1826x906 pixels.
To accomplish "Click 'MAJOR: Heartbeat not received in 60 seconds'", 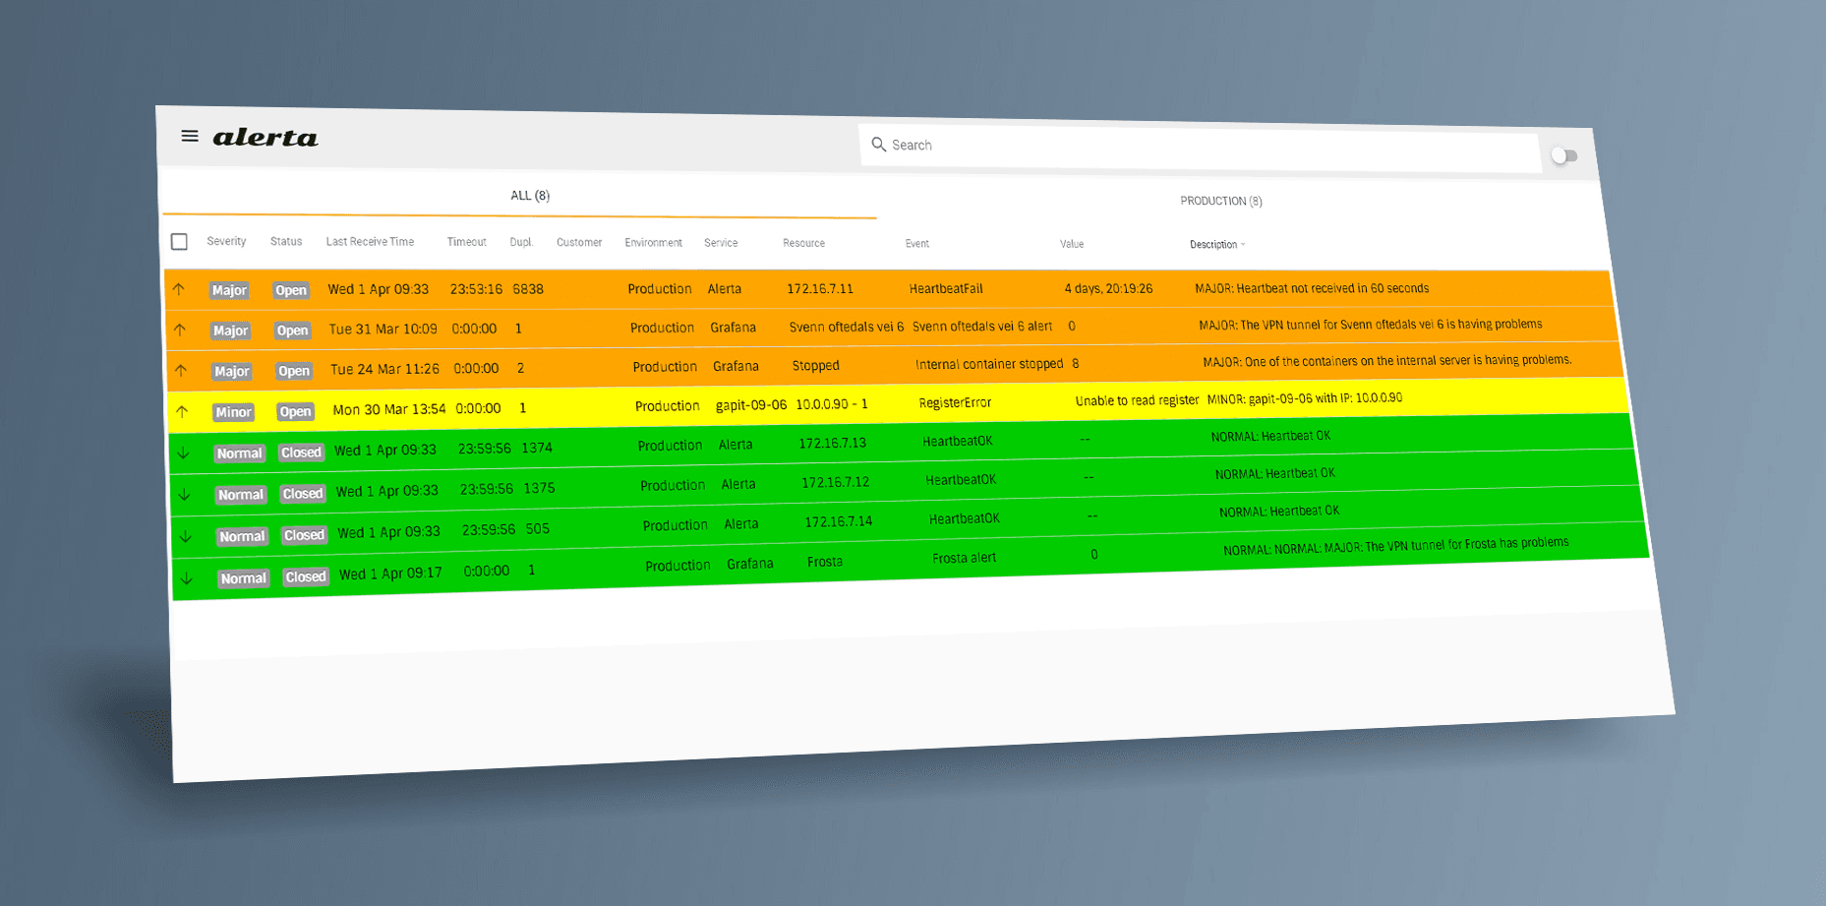I will click(1312, 288).
